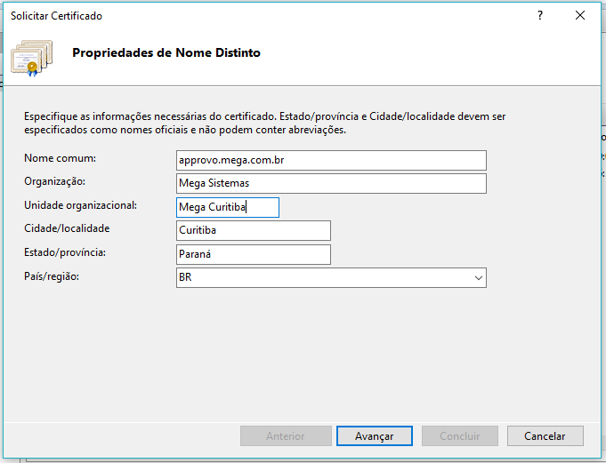
Task: Focus the Nome comum field with approvo.mega.com.br
Action: pos(331,160)
